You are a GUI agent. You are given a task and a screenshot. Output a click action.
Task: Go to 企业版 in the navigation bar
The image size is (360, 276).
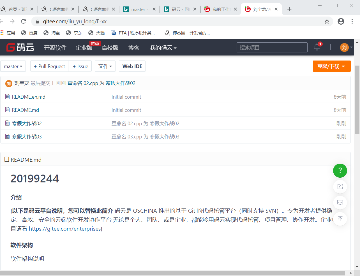pyautogui.click(x=84, y=48)
